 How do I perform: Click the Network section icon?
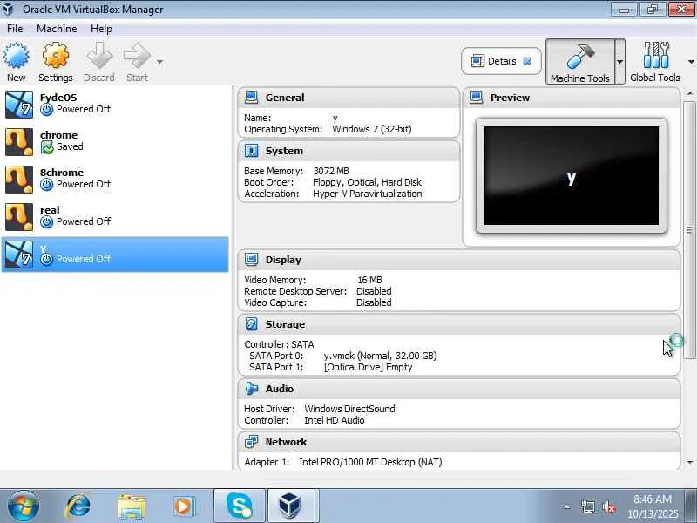(x=251, y=442)
